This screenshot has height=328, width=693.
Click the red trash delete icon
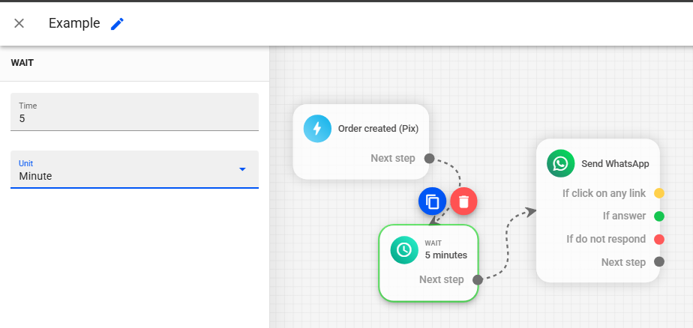pos(463,201)
